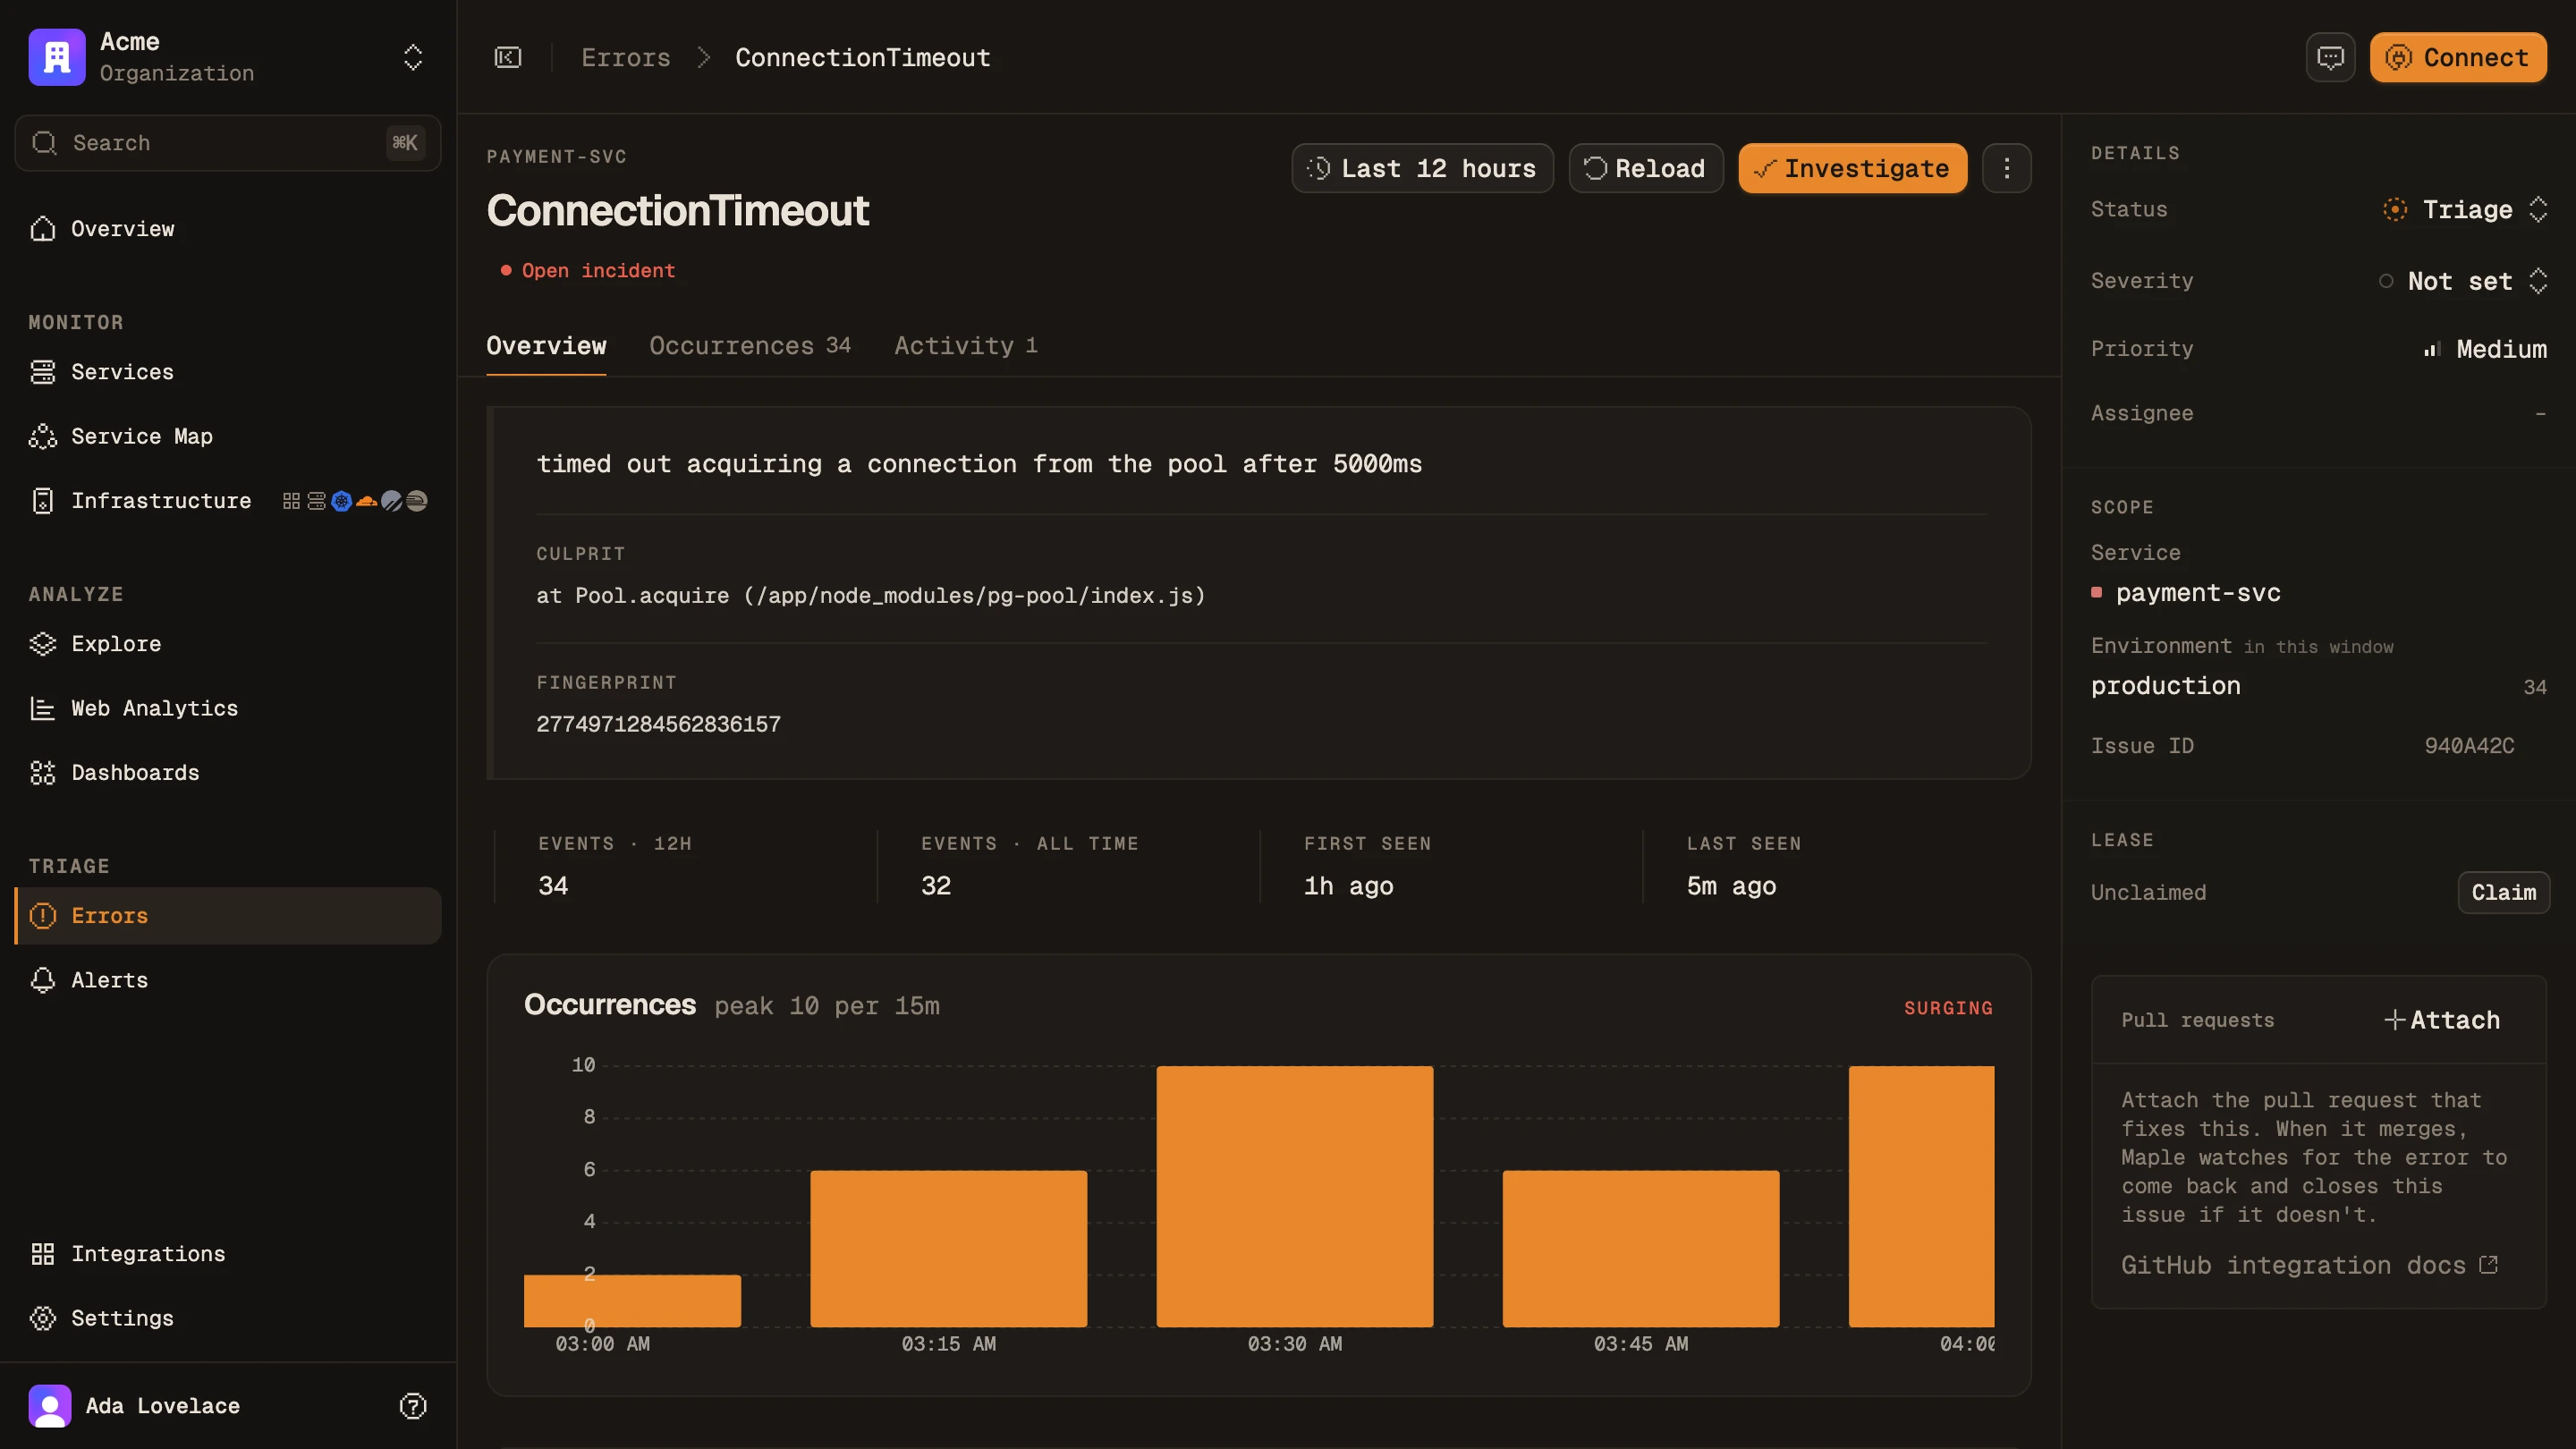Open Dashboards in sidebar

[228, 773]
